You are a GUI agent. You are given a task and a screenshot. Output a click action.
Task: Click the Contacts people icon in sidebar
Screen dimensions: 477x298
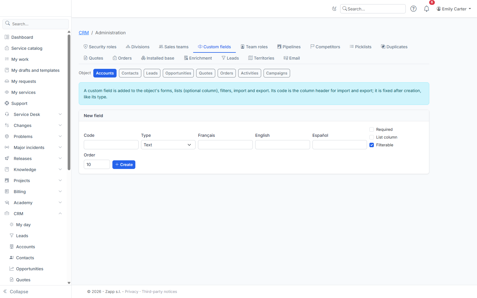point(12,258)
